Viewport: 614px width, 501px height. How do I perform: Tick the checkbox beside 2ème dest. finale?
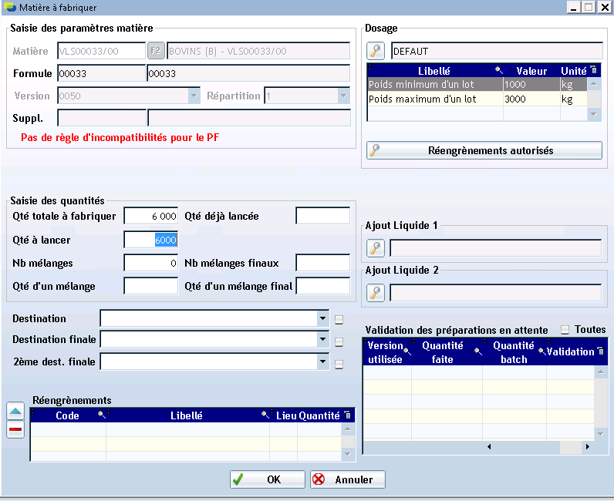pos(339,365)
